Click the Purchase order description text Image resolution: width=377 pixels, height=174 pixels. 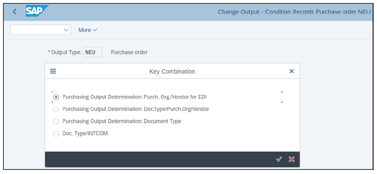pos(129,52)
